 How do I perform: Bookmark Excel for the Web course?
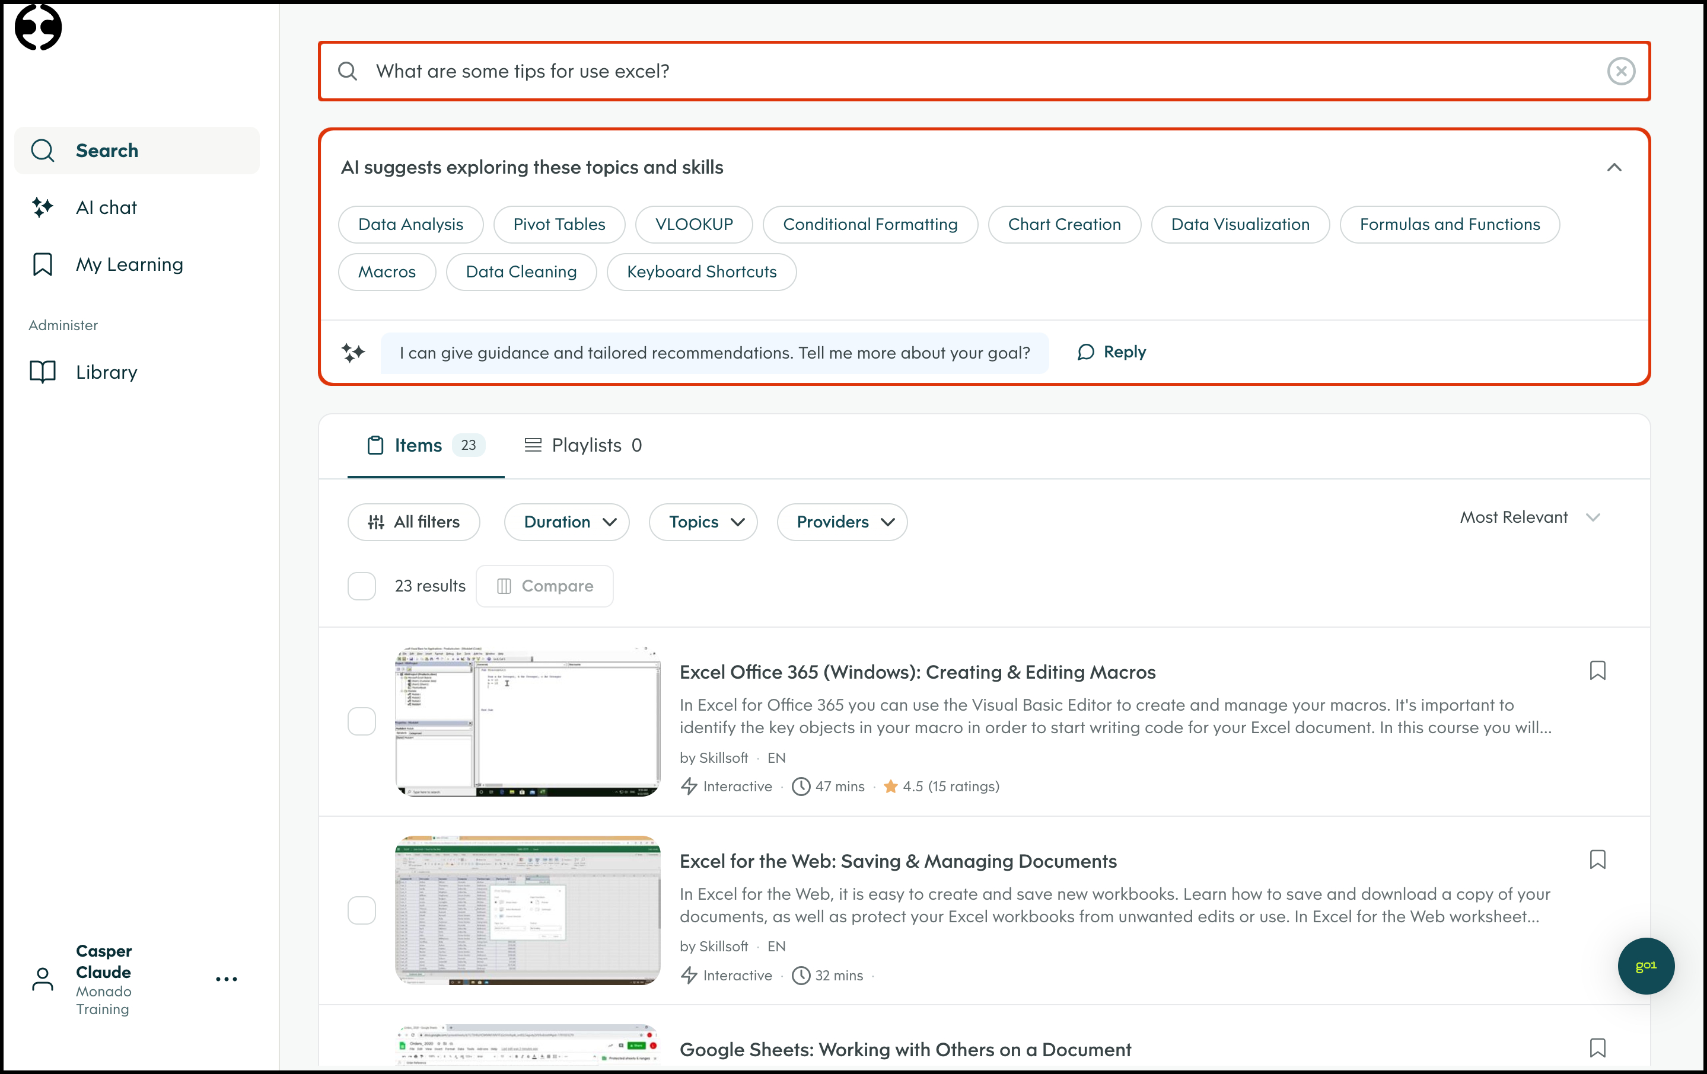(1597, 859)
